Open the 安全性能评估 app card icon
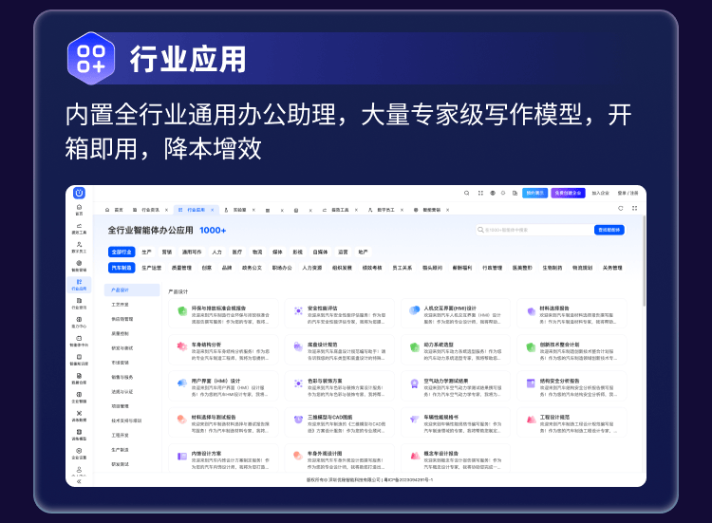The width and height of the screenshot is (712, 523). 297,310
